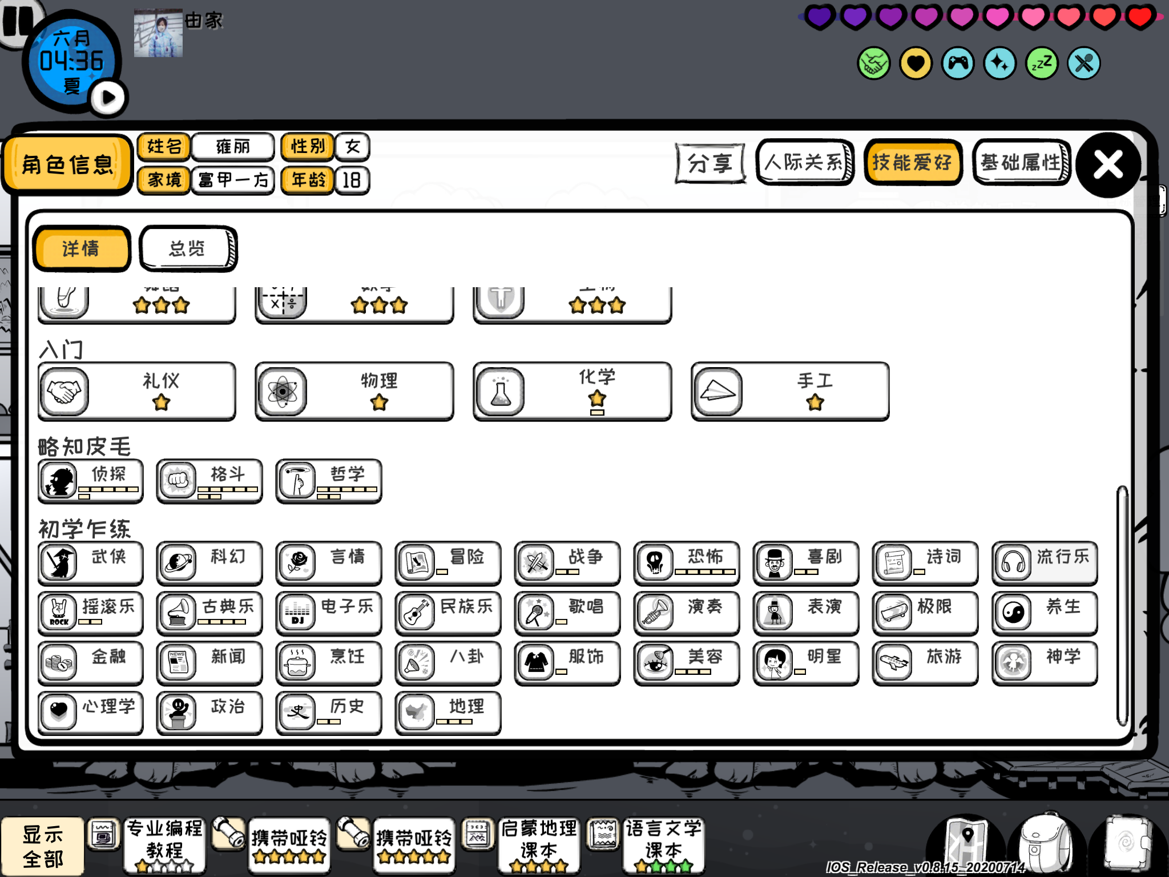1169x877 pixels.
Task: Open the 金融 coins finance hobby
Action: (x=91, y=663)
